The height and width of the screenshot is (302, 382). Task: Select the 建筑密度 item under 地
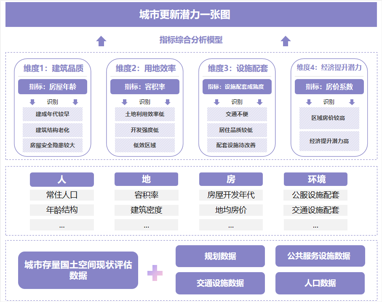146,210
